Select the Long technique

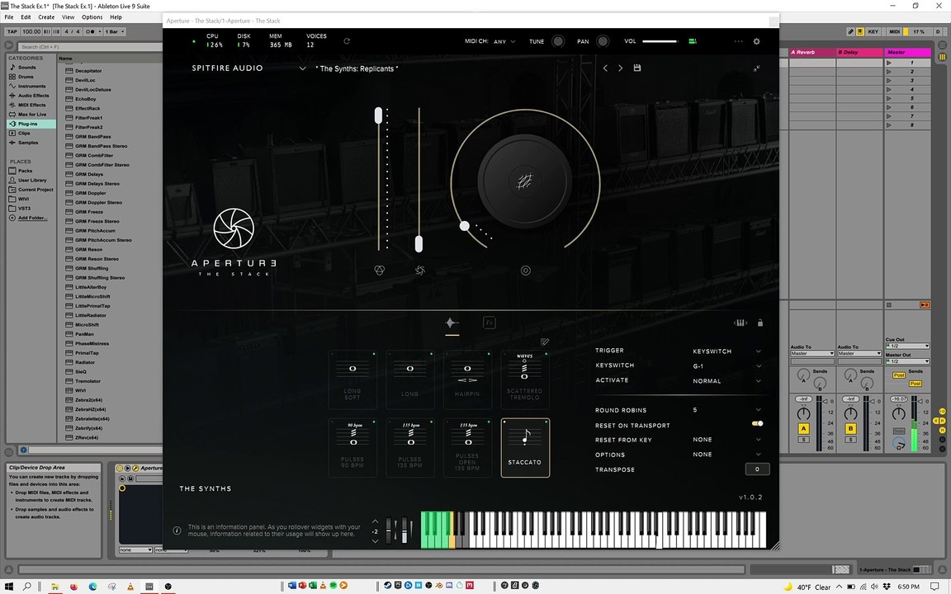(410, 379)
